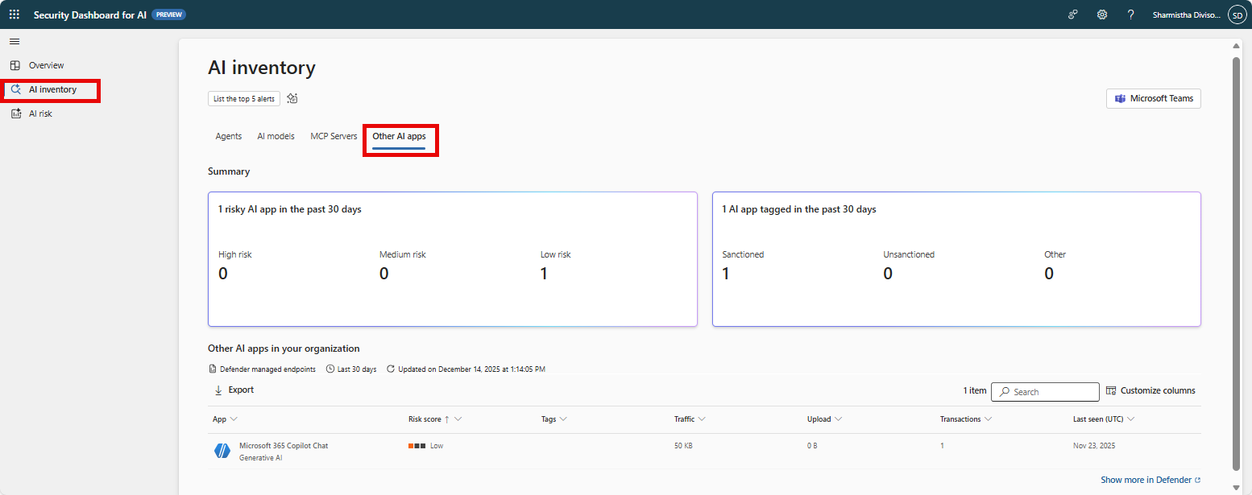Screen dimensions: 1252x495
Task: Click the Last 30 days label
Action: tap(357, 369)
